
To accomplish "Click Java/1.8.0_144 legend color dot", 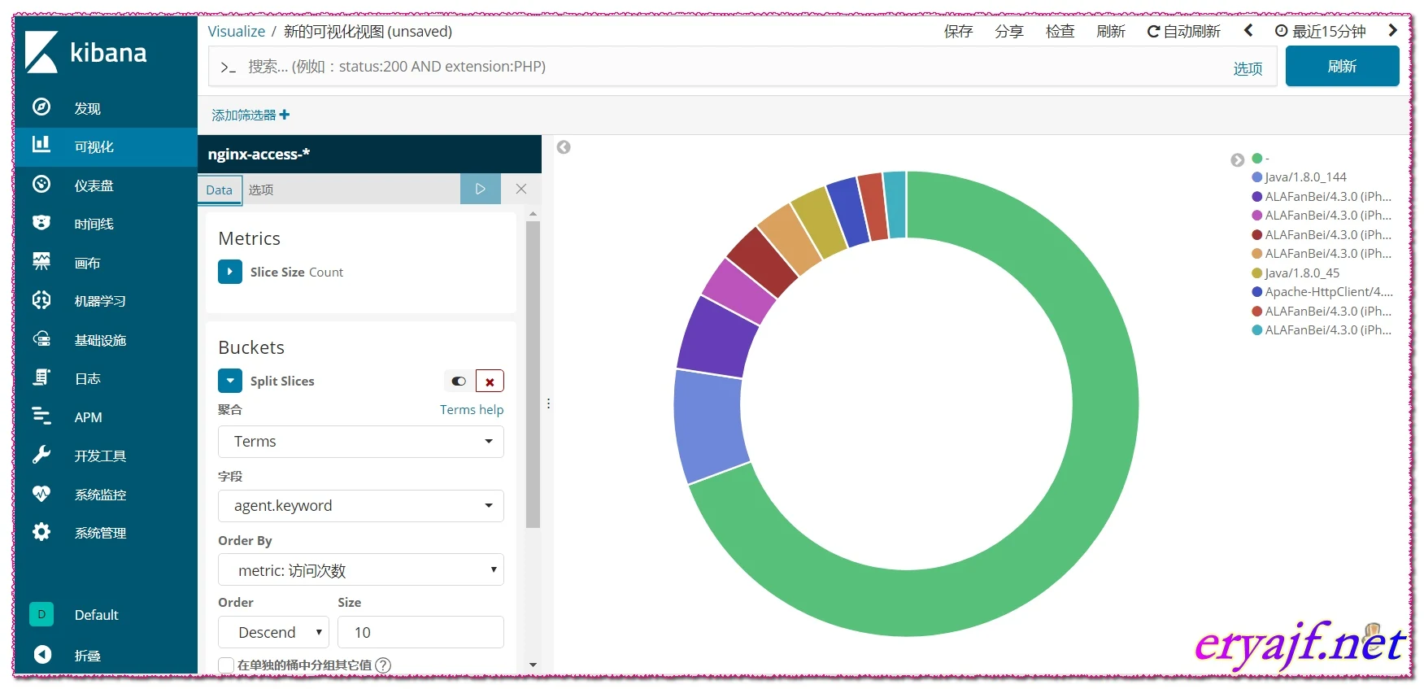I will tap(1257, 177).
